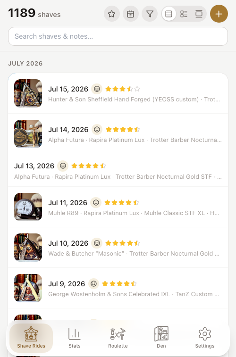This screenshot has width=236, height=357.
Task: Open the Jul 9 George Wostenholm entry
Action: 118,288
